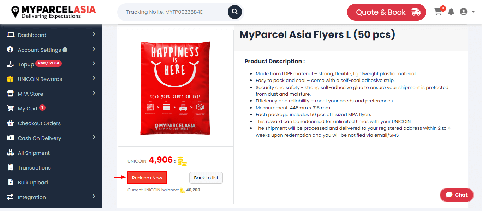Expand the MPA Store chevron
The height and width of the screenshot is (211, 482).
[x=94, y=93]
